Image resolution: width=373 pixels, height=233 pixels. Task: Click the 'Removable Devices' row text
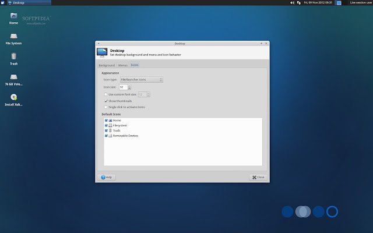tap(125, 136)
